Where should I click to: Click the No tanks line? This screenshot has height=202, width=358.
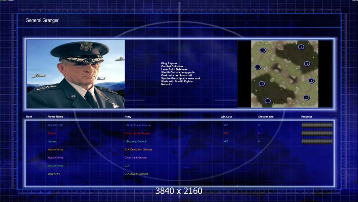pos(167,85)
